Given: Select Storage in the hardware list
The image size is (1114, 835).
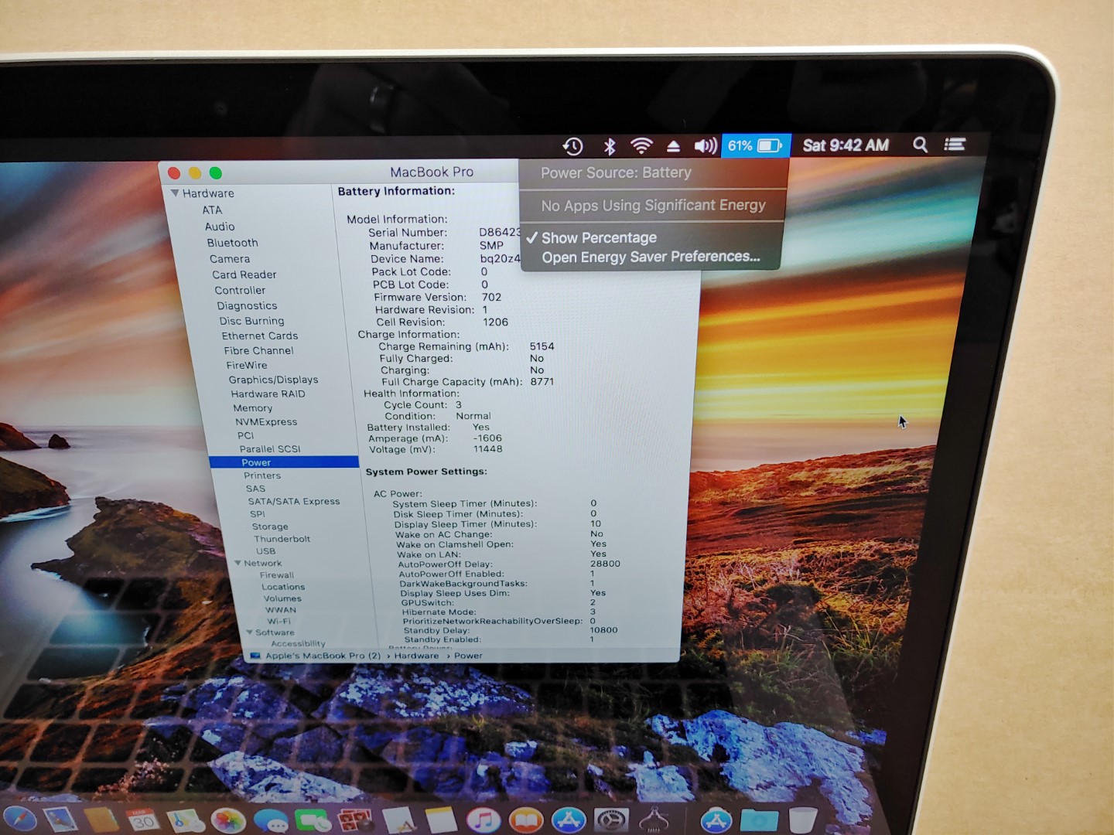Looking at the screenshot, I should coord(270,527).
